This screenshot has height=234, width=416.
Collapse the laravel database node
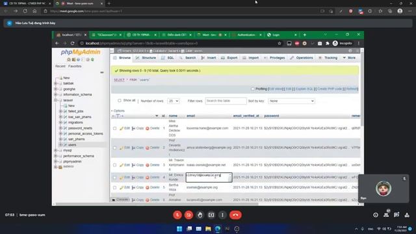click(x=56, y=100)
